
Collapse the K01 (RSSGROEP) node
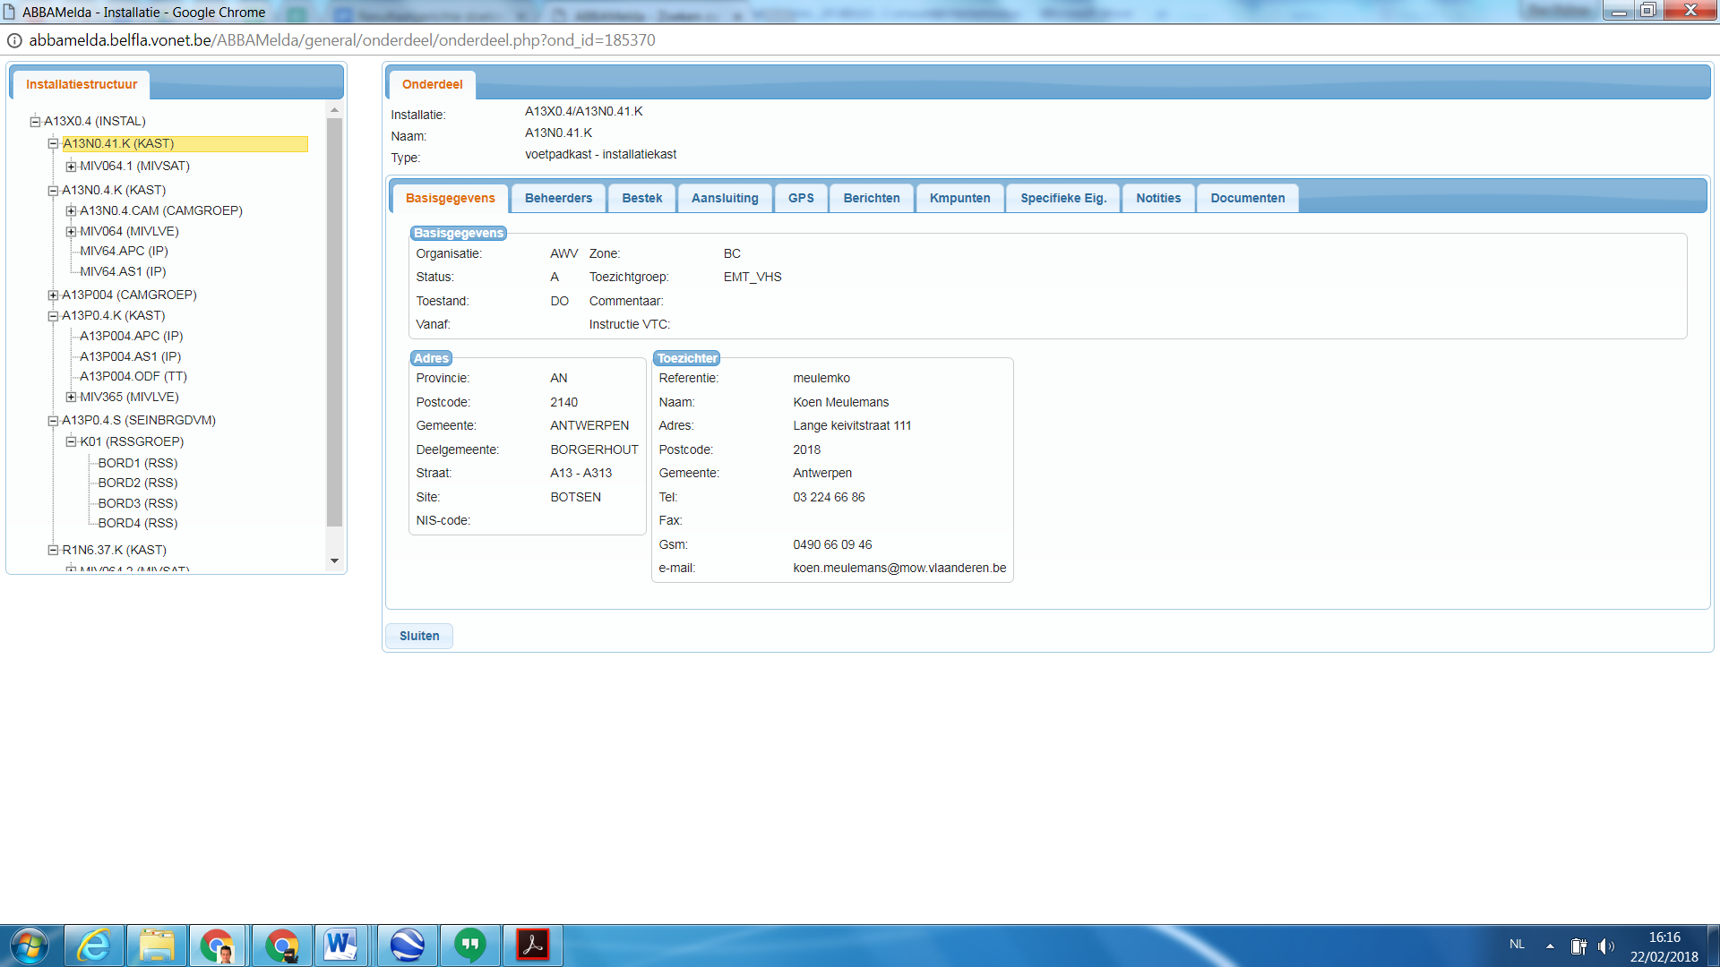coord(71,441)
